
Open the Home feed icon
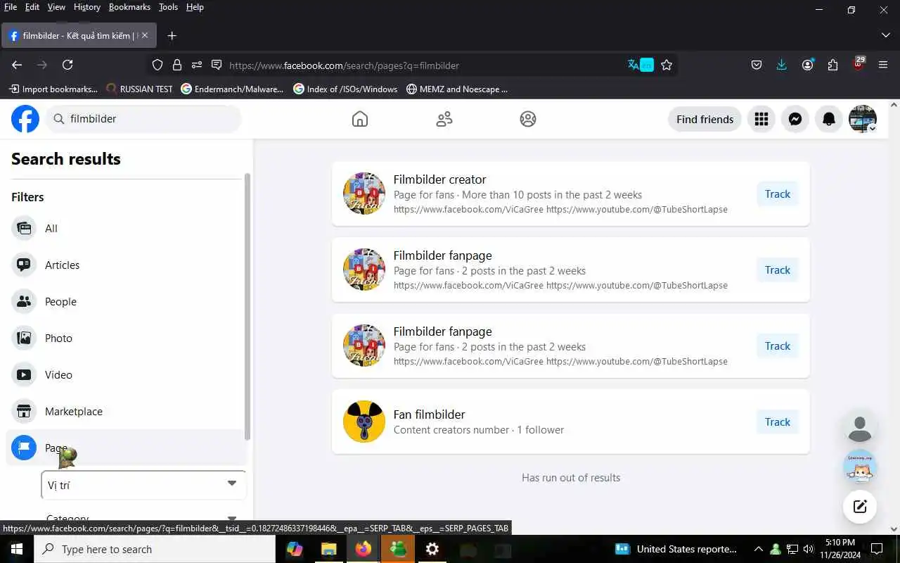[360, 119]
